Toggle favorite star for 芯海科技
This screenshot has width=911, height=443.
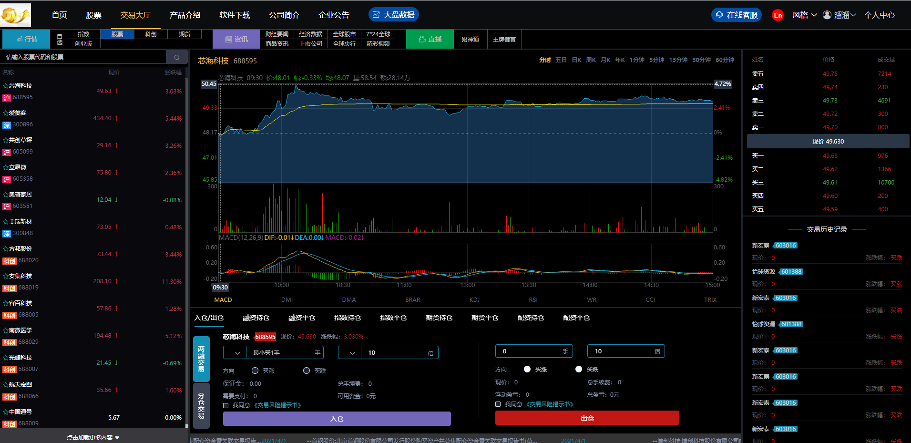6,86
